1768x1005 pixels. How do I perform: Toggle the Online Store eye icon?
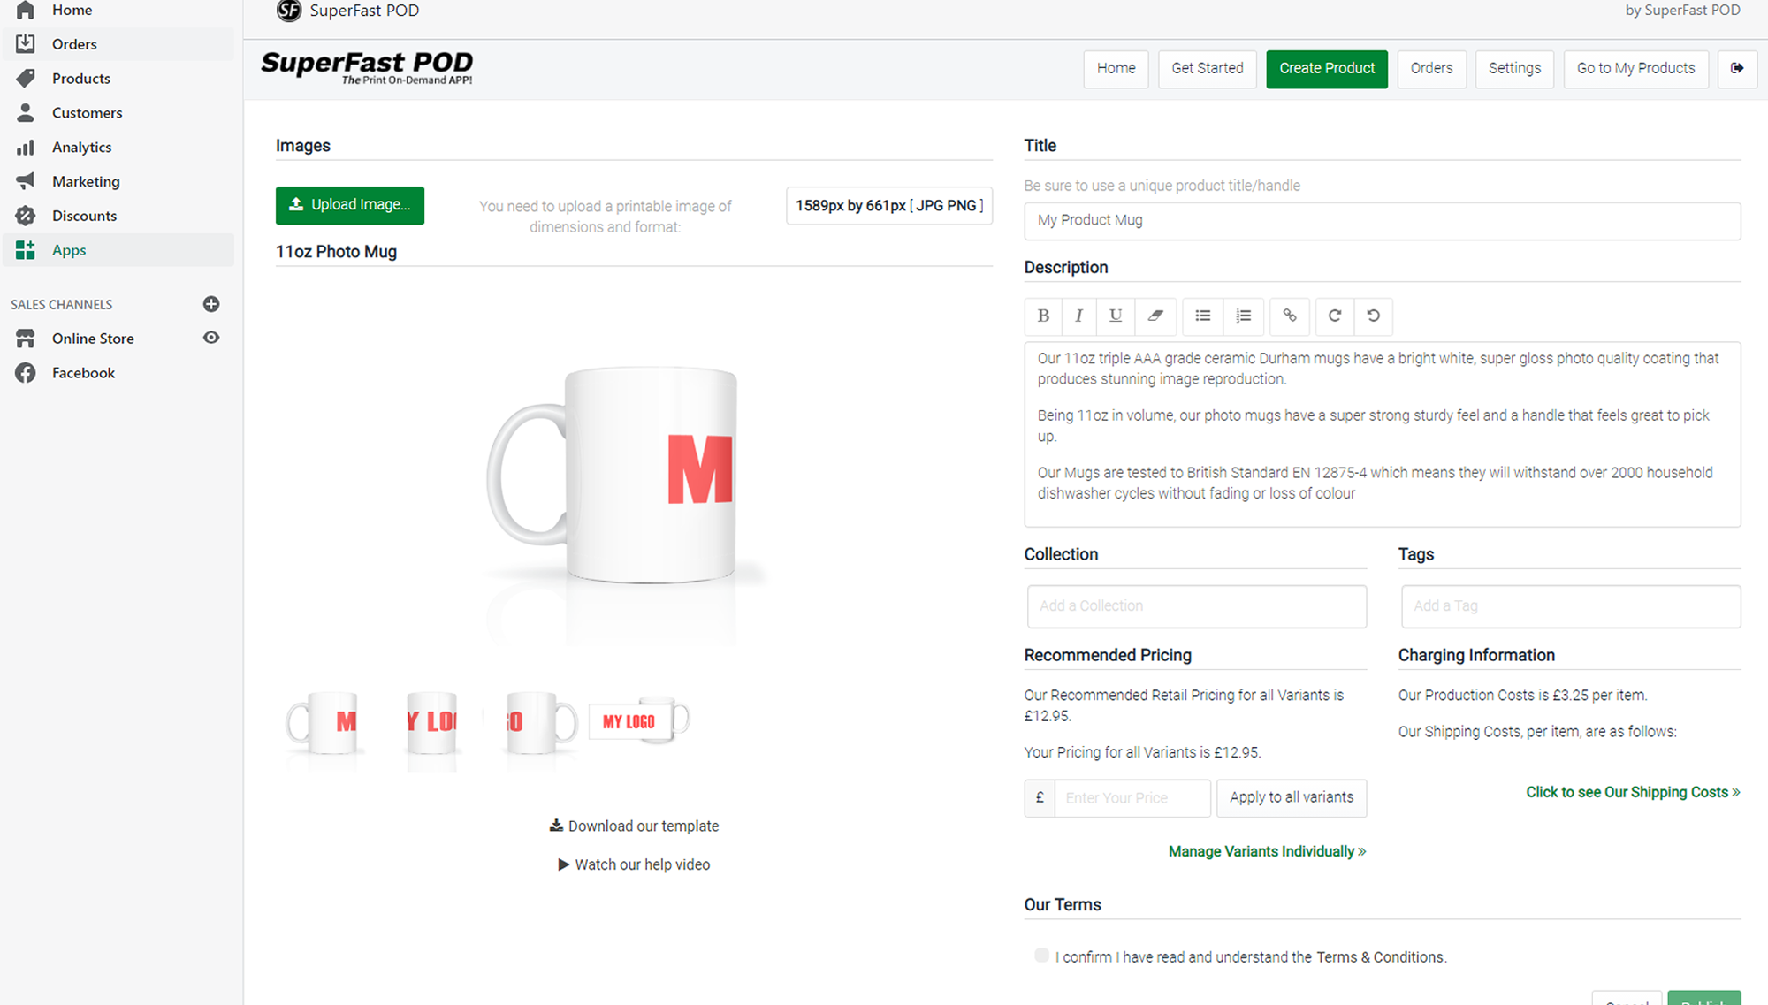[x=210, y=338]
